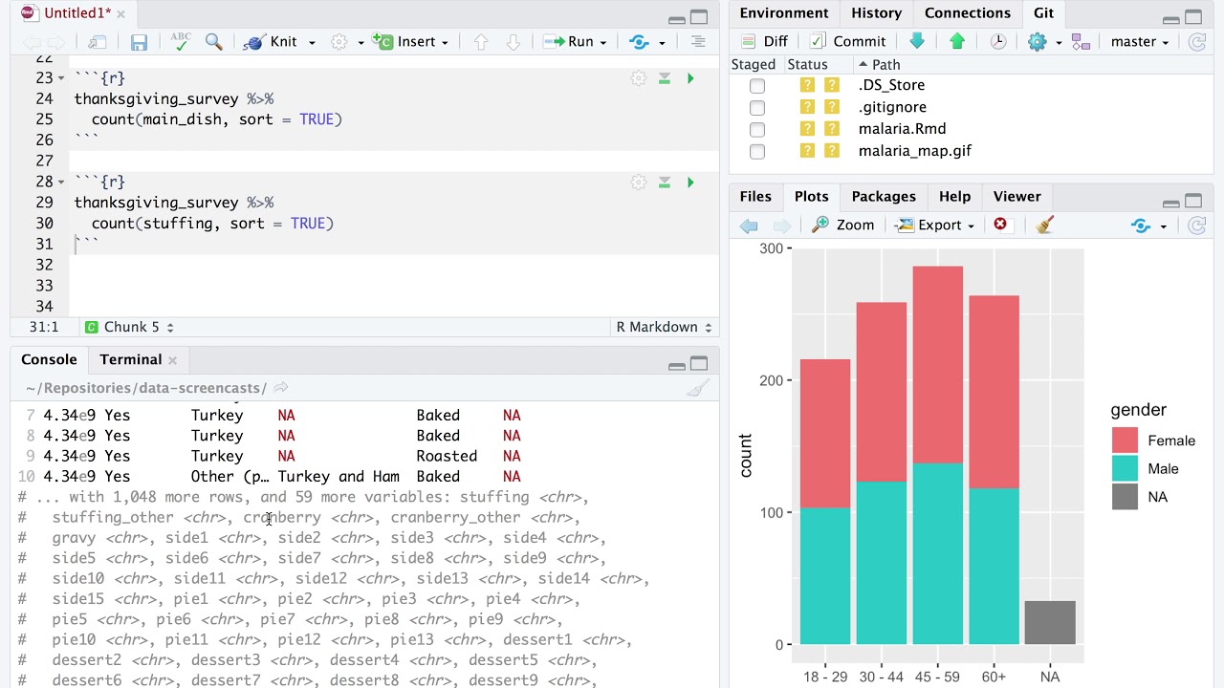This screenshot has height=688, width=1224.
Task: Create new Git branch icon
Action: pos(1081,41)
